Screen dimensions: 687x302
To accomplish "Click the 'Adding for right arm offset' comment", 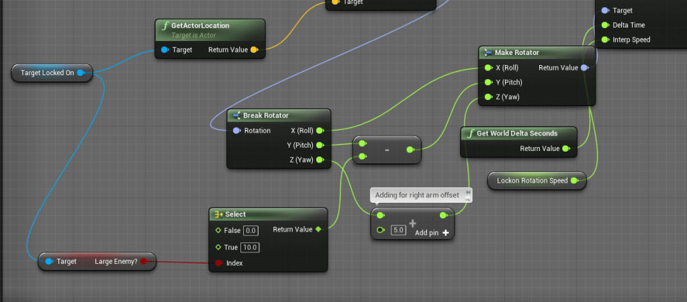I will (416, 195).
